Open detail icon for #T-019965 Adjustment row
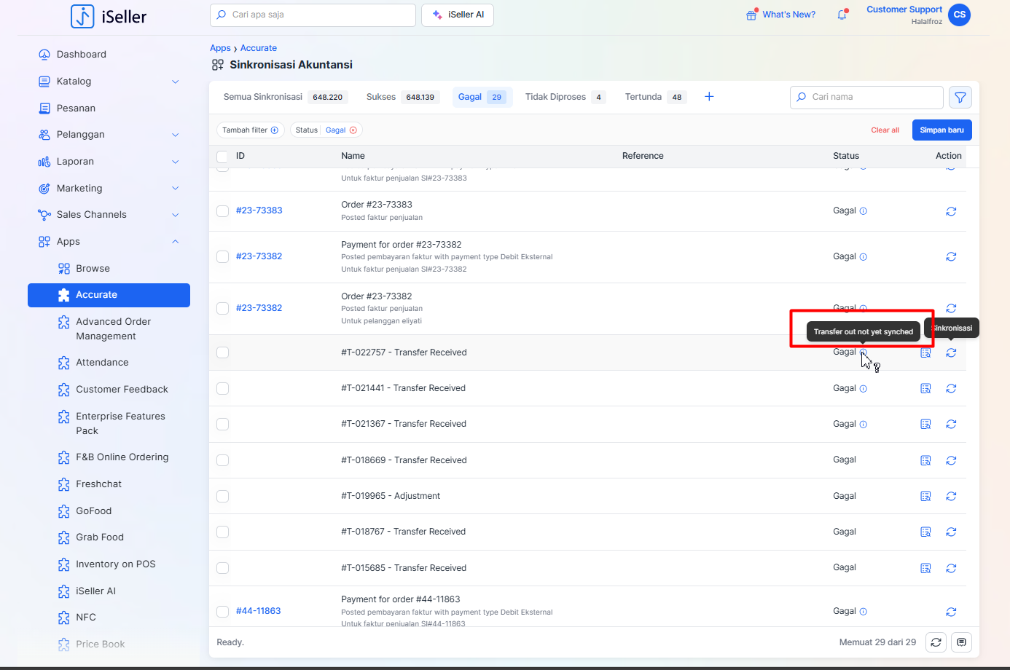The image size is (1010, 670). coord(925,496)
